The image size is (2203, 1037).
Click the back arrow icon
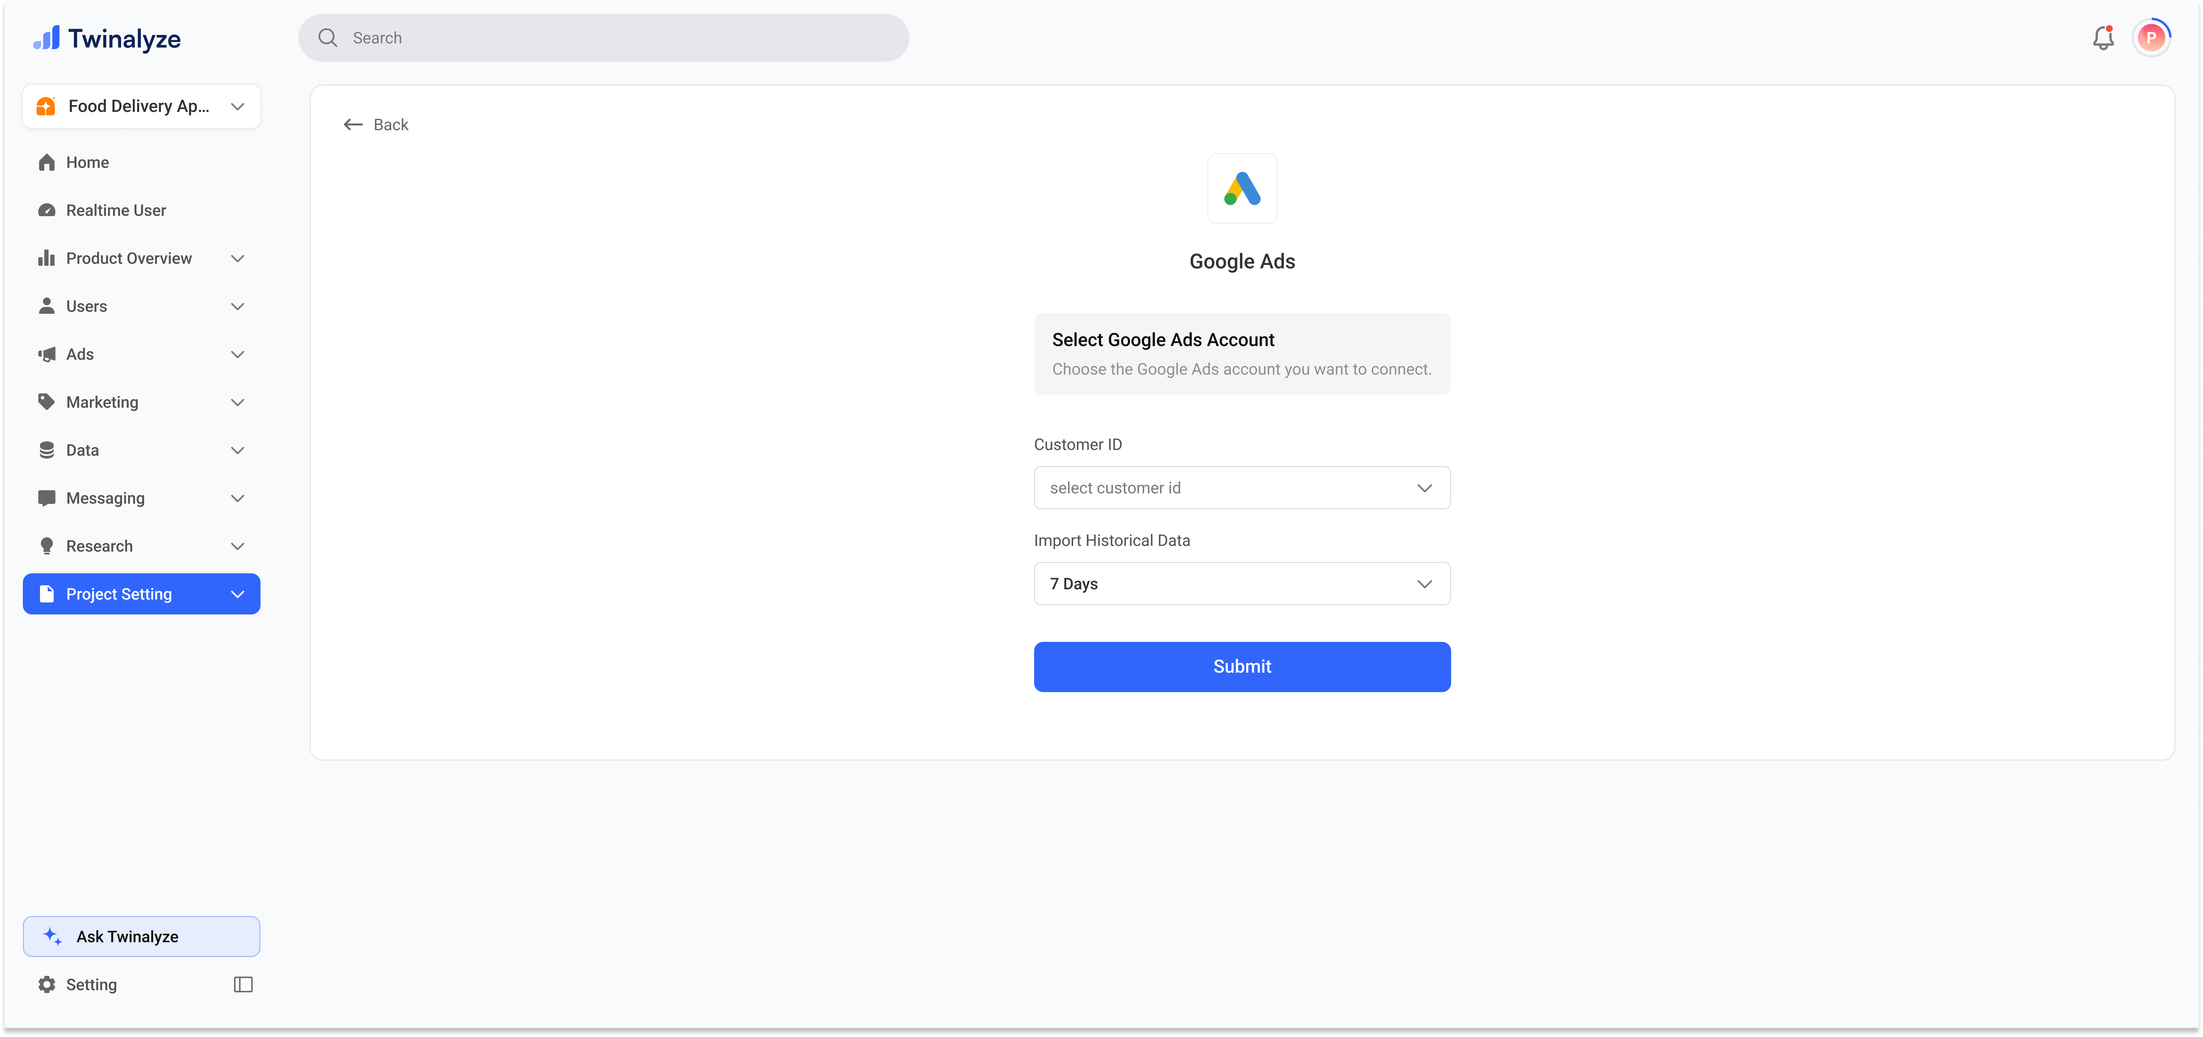[x=353, y=125]
